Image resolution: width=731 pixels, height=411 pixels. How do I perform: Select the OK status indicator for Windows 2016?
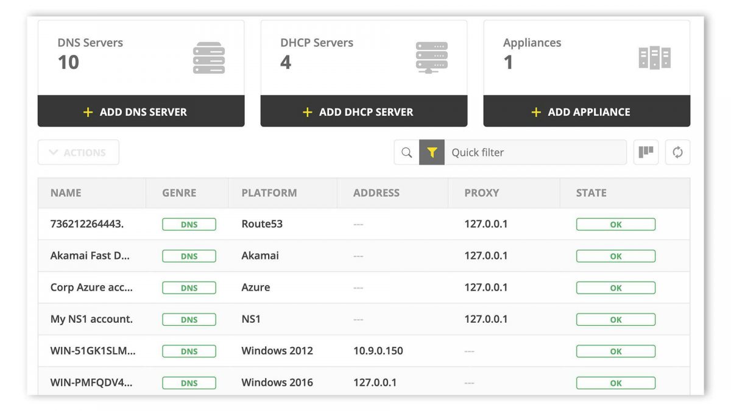click(x=615, y=383)
